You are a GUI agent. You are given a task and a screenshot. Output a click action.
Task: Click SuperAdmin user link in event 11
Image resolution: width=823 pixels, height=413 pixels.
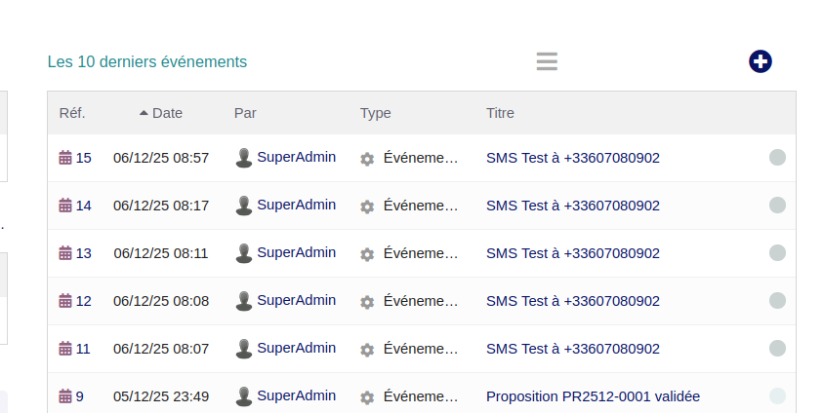[x=296, y=348]
